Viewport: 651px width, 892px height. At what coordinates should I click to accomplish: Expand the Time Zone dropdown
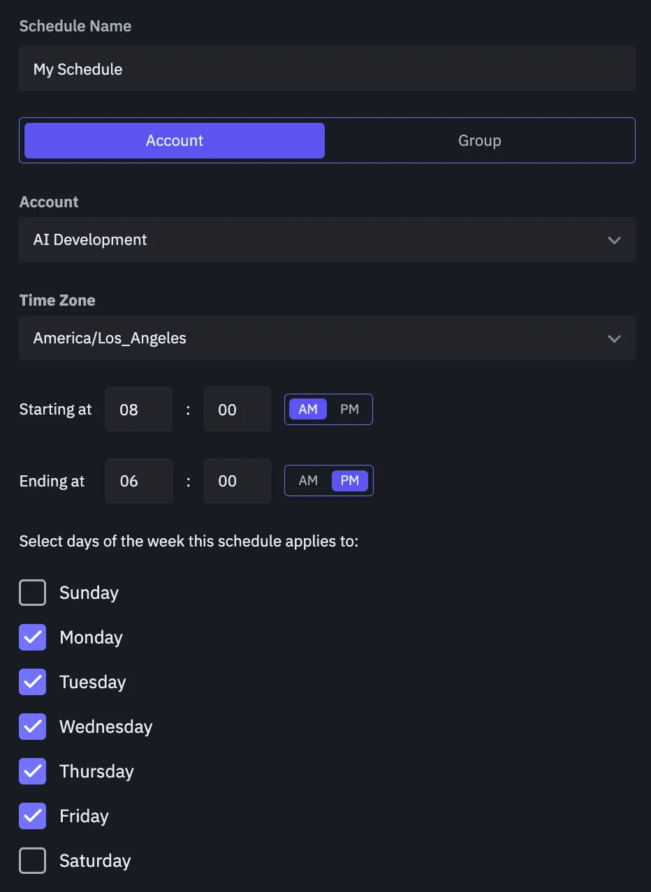point(327,338)
